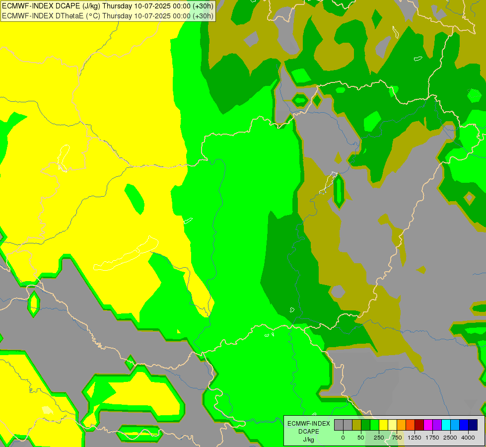Viewport: 486px width, 447px height.
Task: Click the J/kg unit label in legend
Action: click(309, 440)
